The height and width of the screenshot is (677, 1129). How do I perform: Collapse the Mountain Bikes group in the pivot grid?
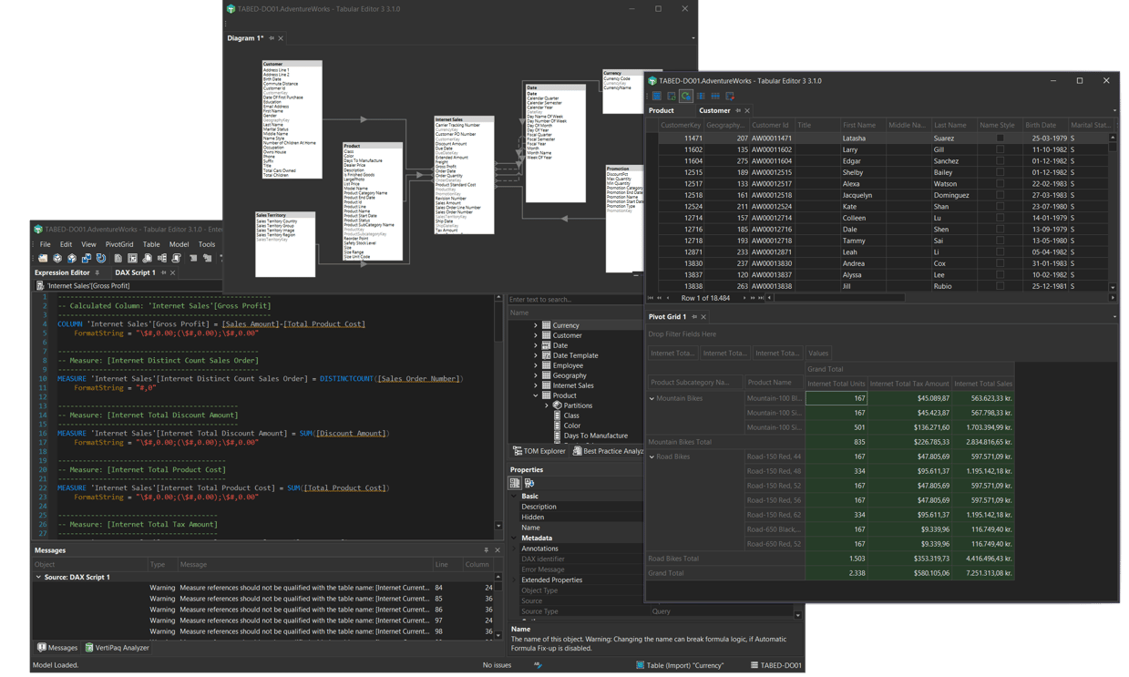(x=651, y=398)
